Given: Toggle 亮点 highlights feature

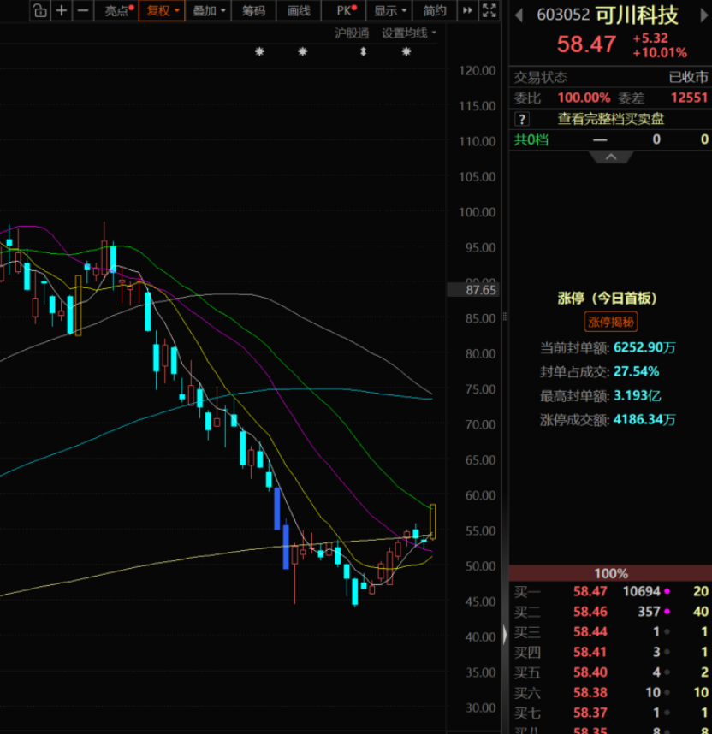Looking at the screenshot, I should (x=117, y=10).
